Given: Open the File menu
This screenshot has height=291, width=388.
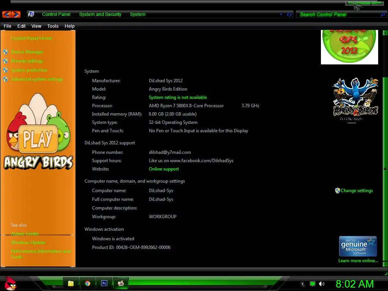Looking at the screenshot, I should tap(8, 26).
